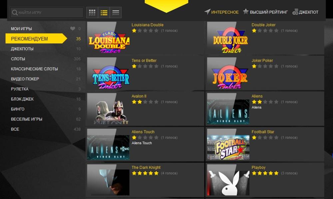This screenshot has height=199, width=333.
Task: Open the Playboy game thumbnail
Action: point(228,180)
